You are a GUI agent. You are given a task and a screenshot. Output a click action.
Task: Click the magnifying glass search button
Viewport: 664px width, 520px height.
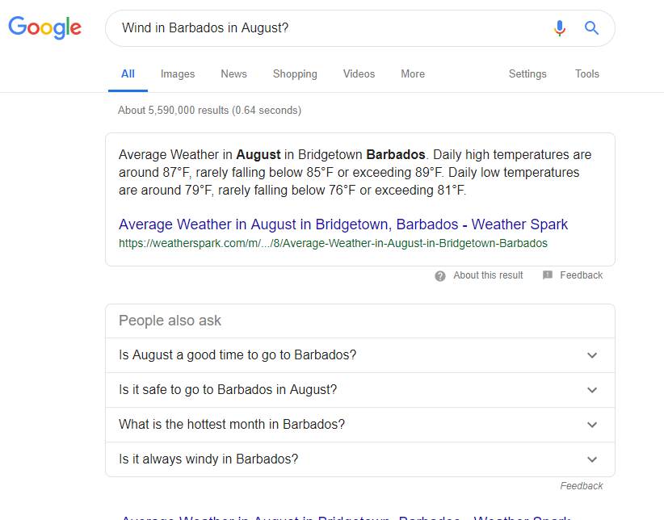pos(591,28)
